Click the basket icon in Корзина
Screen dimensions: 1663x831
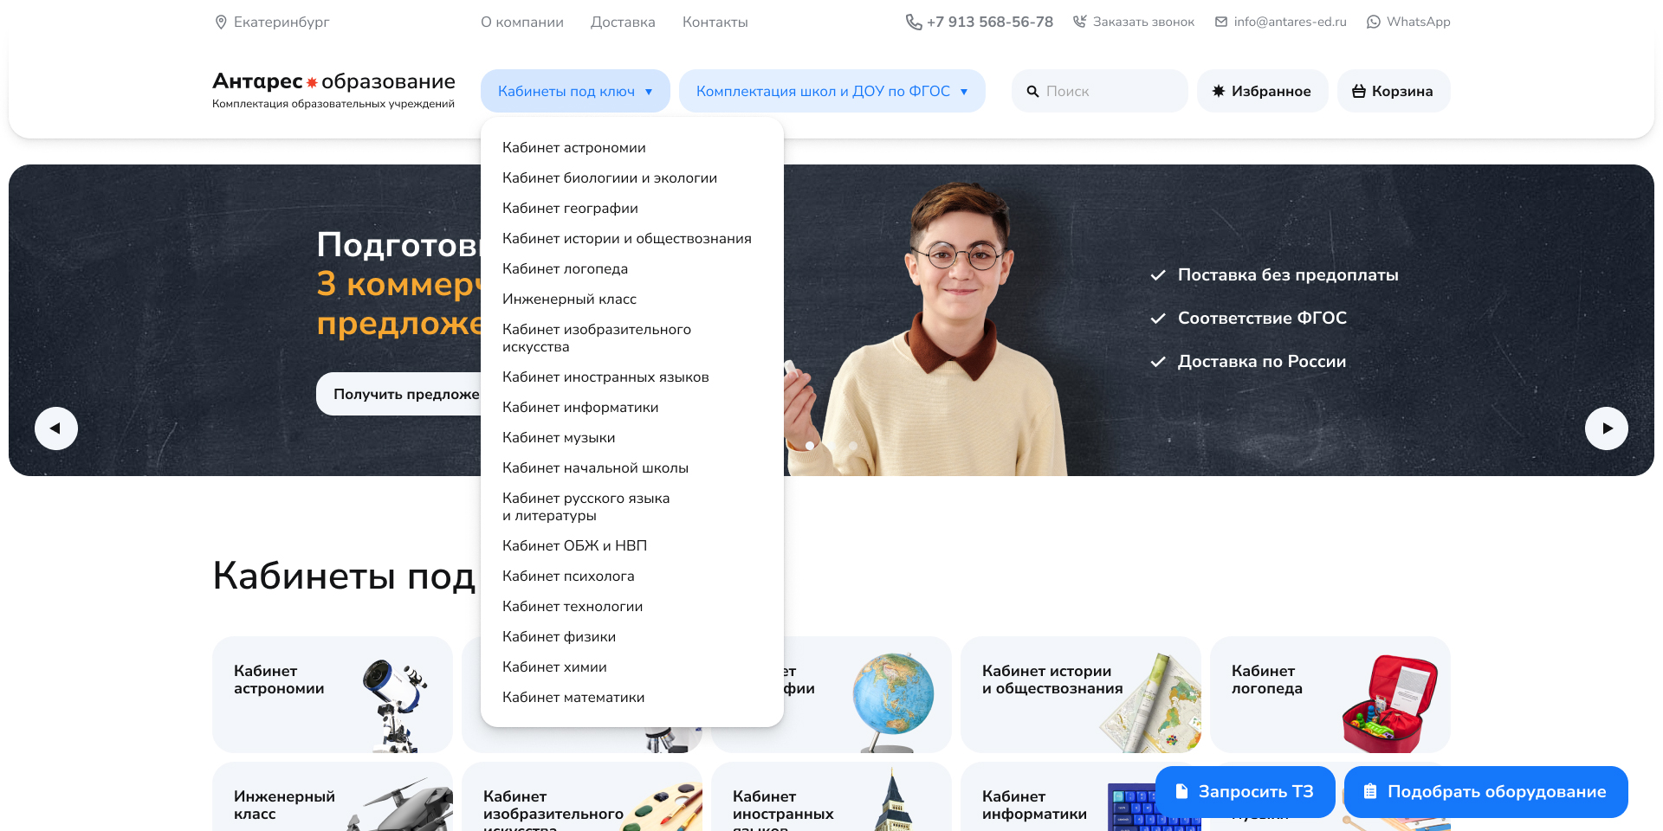tap(1359, 91)
